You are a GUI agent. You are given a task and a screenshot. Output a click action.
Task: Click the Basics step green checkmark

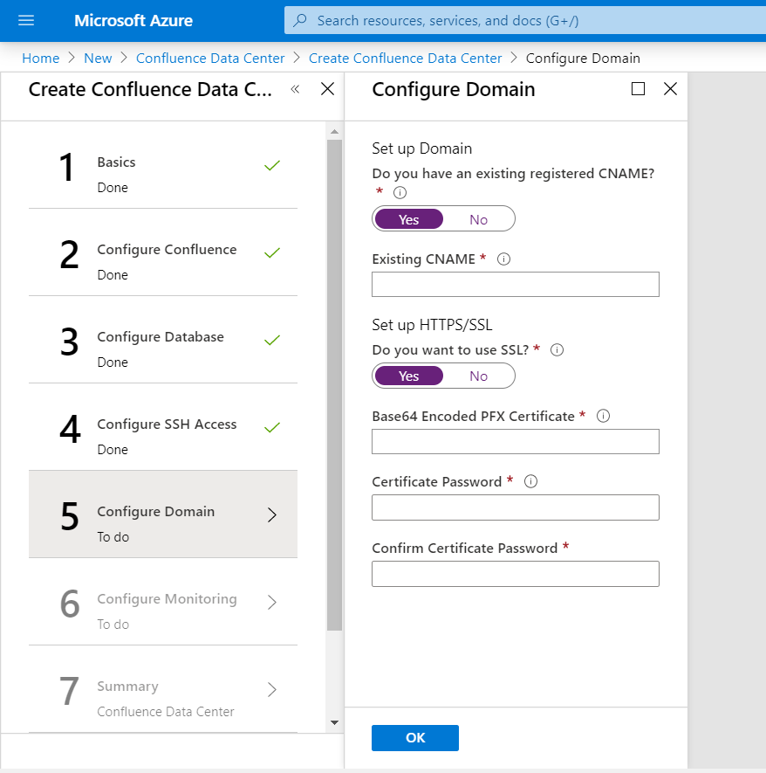coord(271,166)
